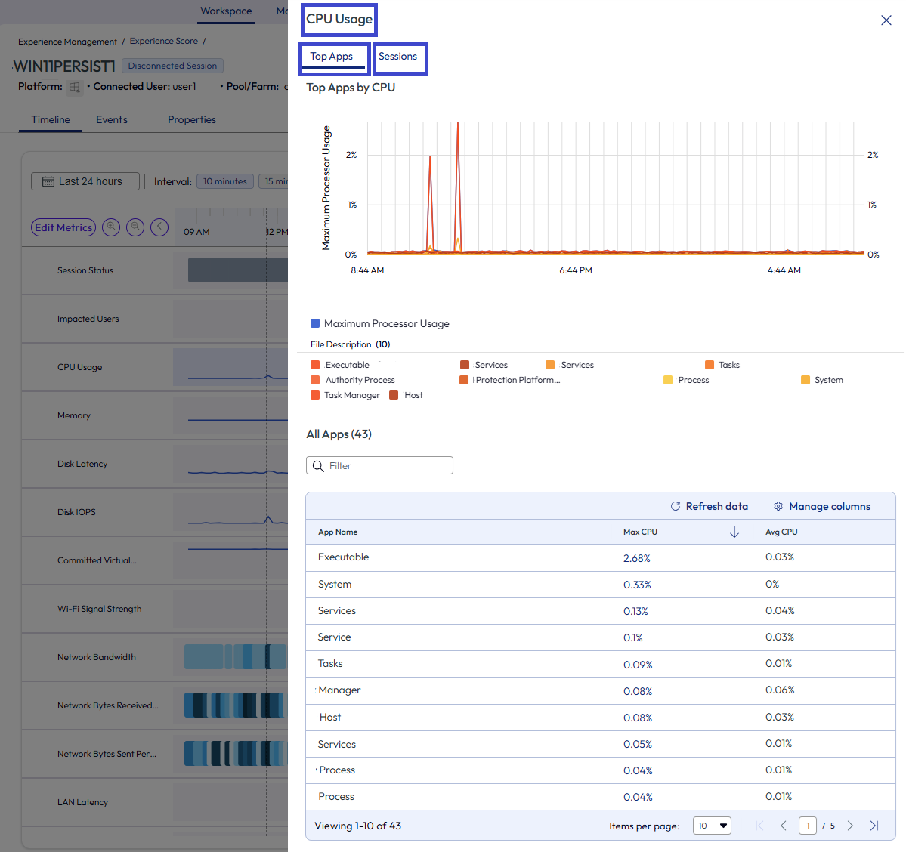Open the Events tab

(x=112, y=119)
